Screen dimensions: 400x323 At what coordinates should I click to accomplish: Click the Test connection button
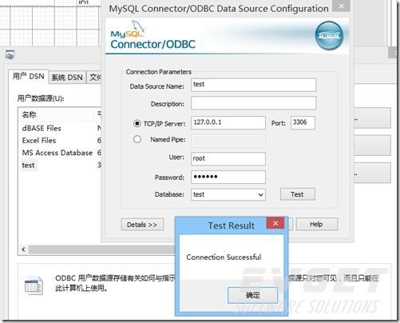coord(298,194)
